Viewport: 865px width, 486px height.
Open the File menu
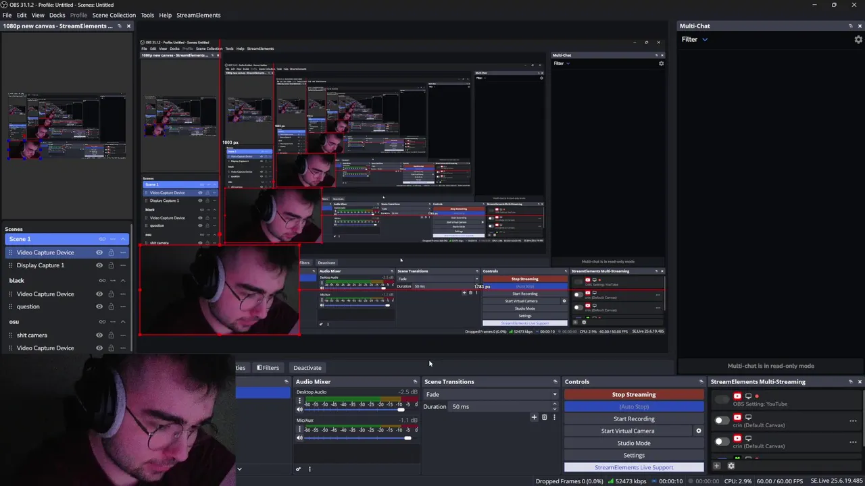(x=7, y=15)
